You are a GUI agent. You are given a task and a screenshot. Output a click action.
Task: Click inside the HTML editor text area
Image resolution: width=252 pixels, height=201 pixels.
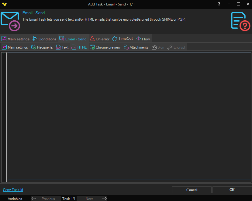(128, 115)
